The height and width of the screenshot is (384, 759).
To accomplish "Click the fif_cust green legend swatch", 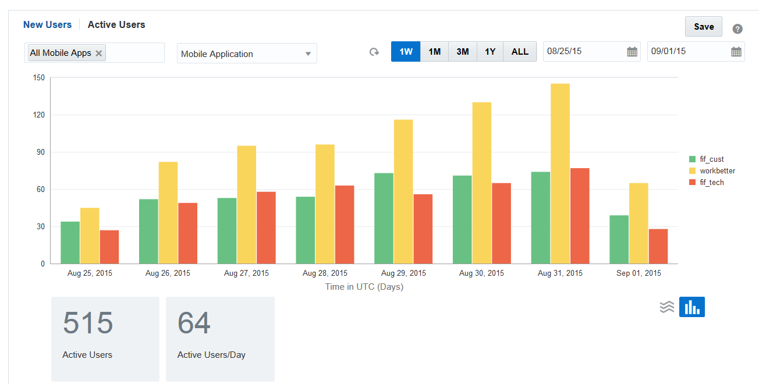I will pyautogui.click(x=692, y=159).
